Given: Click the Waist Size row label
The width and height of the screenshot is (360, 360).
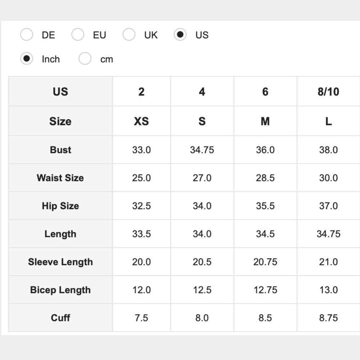Looking at the screenshot, I should (x=60, y=178).
